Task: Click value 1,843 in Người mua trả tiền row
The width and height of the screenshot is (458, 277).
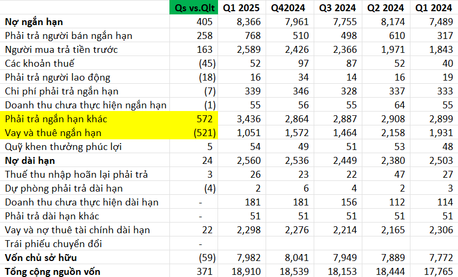Action: [x=441, y=50]
